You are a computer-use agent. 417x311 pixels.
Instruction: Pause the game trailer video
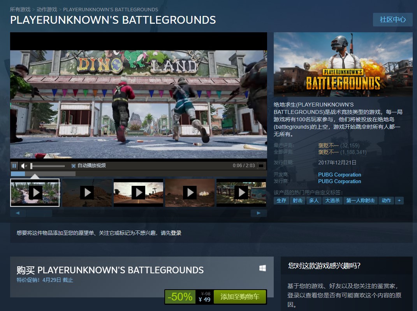(x=14, y=166)
